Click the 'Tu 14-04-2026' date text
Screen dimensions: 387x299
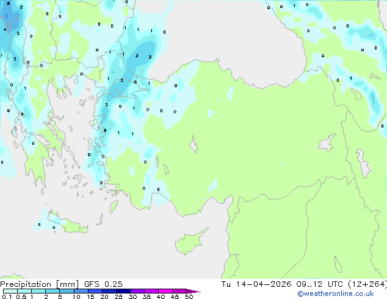(256, 284)
